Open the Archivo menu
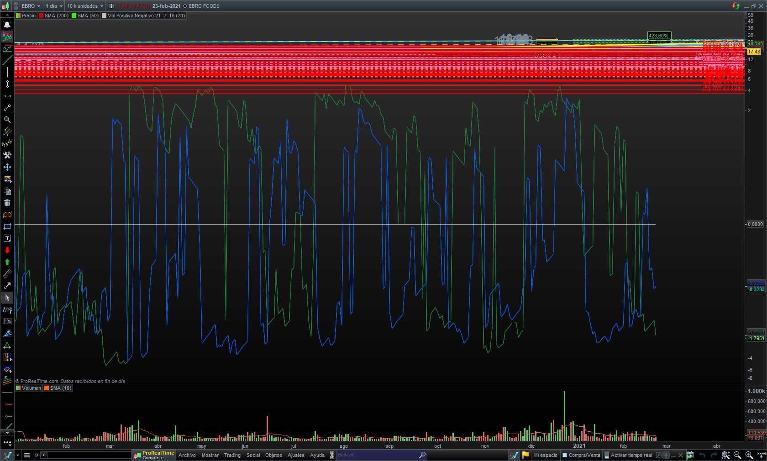The width and height of the screenshot is (767, 461). 187,455
